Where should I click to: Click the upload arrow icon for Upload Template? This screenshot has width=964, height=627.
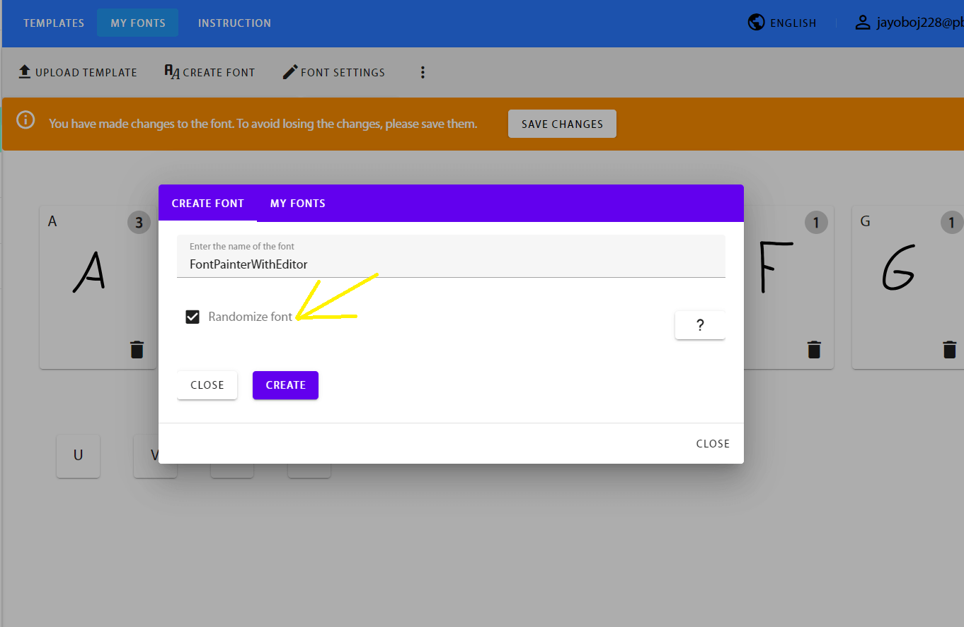point(25,72)
